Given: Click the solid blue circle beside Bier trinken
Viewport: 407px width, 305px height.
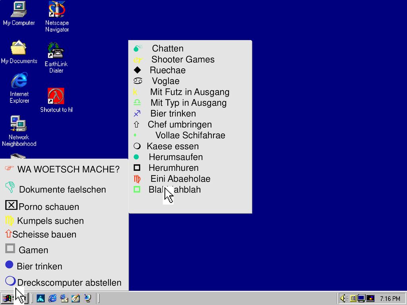Looking at the screenshot, I should (x=9, y=264).
